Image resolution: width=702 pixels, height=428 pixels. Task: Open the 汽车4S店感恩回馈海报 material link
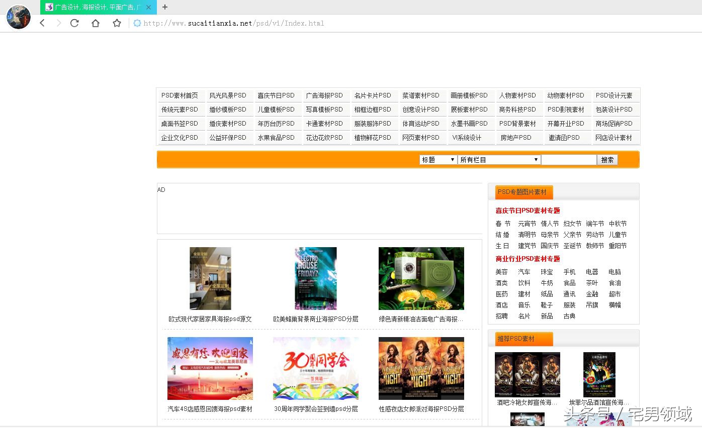point(209,409)
